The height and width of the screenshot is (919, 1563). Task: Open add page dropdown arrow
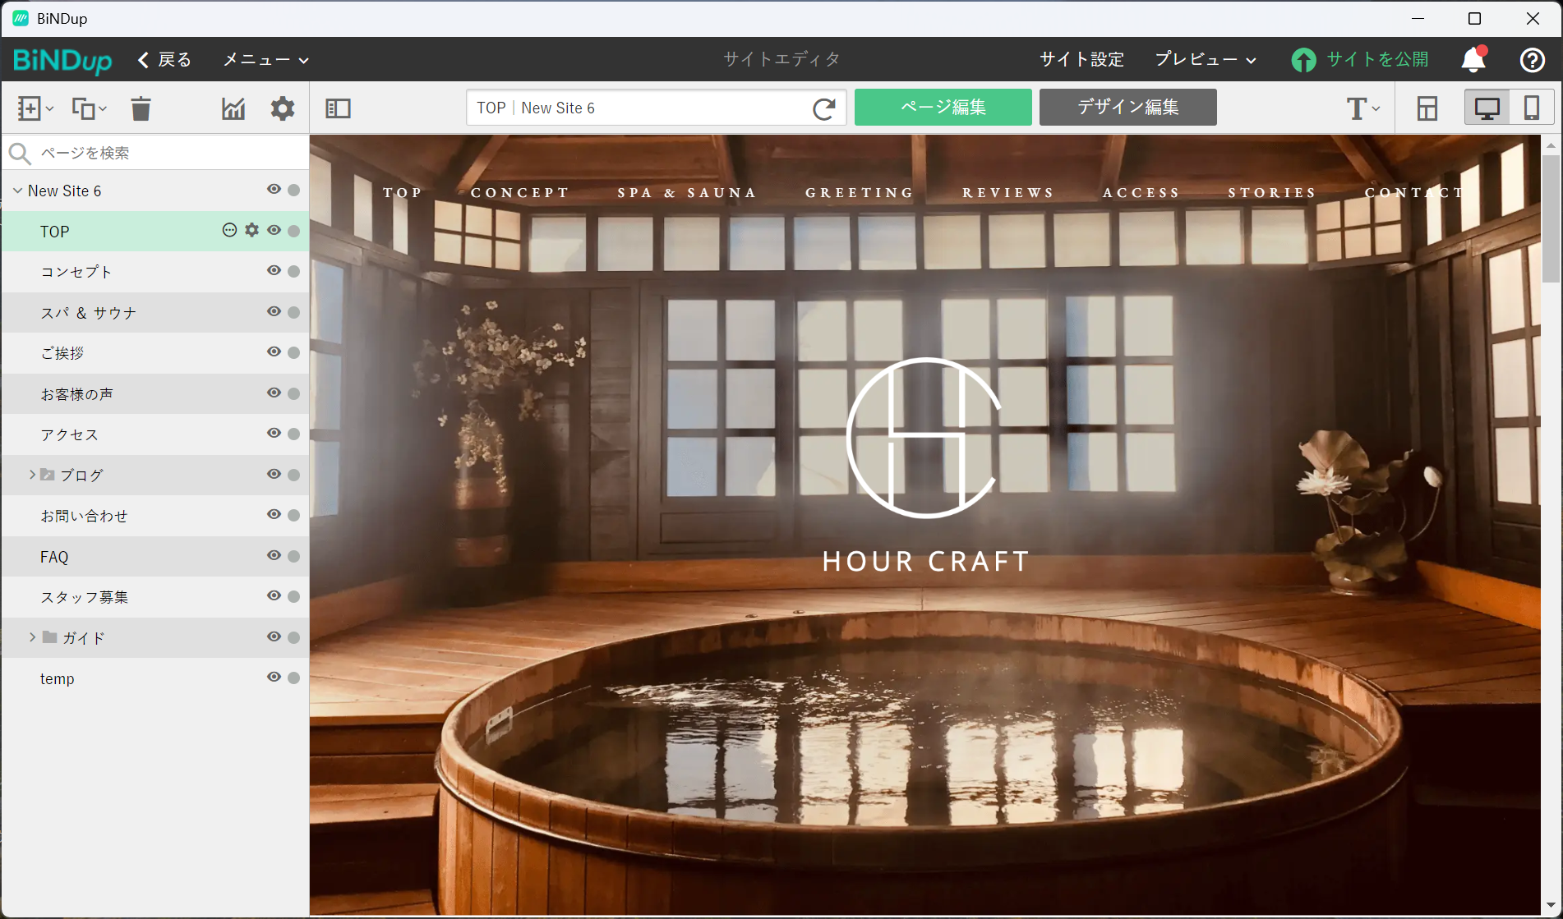(x=50, y=109)
